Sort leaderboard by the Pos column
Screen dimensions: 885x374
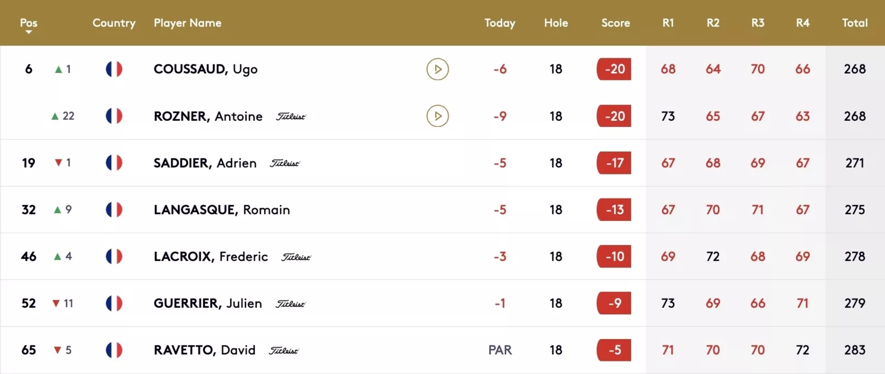[28, 23]
